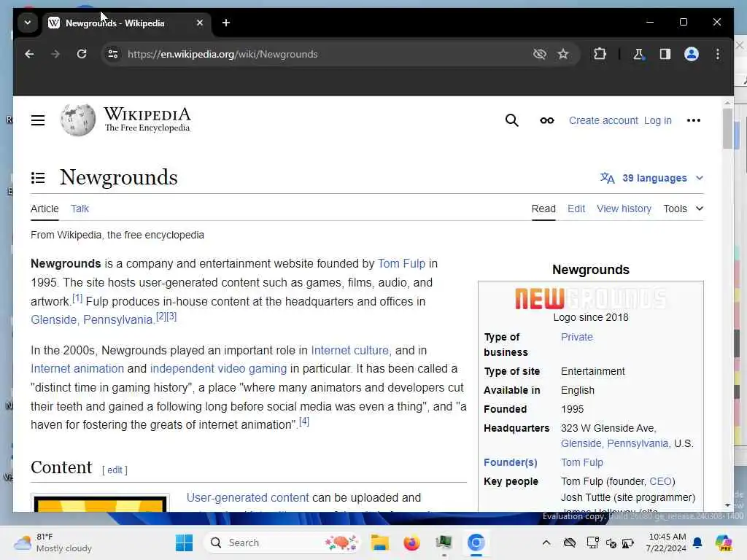Image resolution: width=747 pixels, height=560 pixels.
Task: Toggle the table of contents icon
Action: [x=38, y=178]
